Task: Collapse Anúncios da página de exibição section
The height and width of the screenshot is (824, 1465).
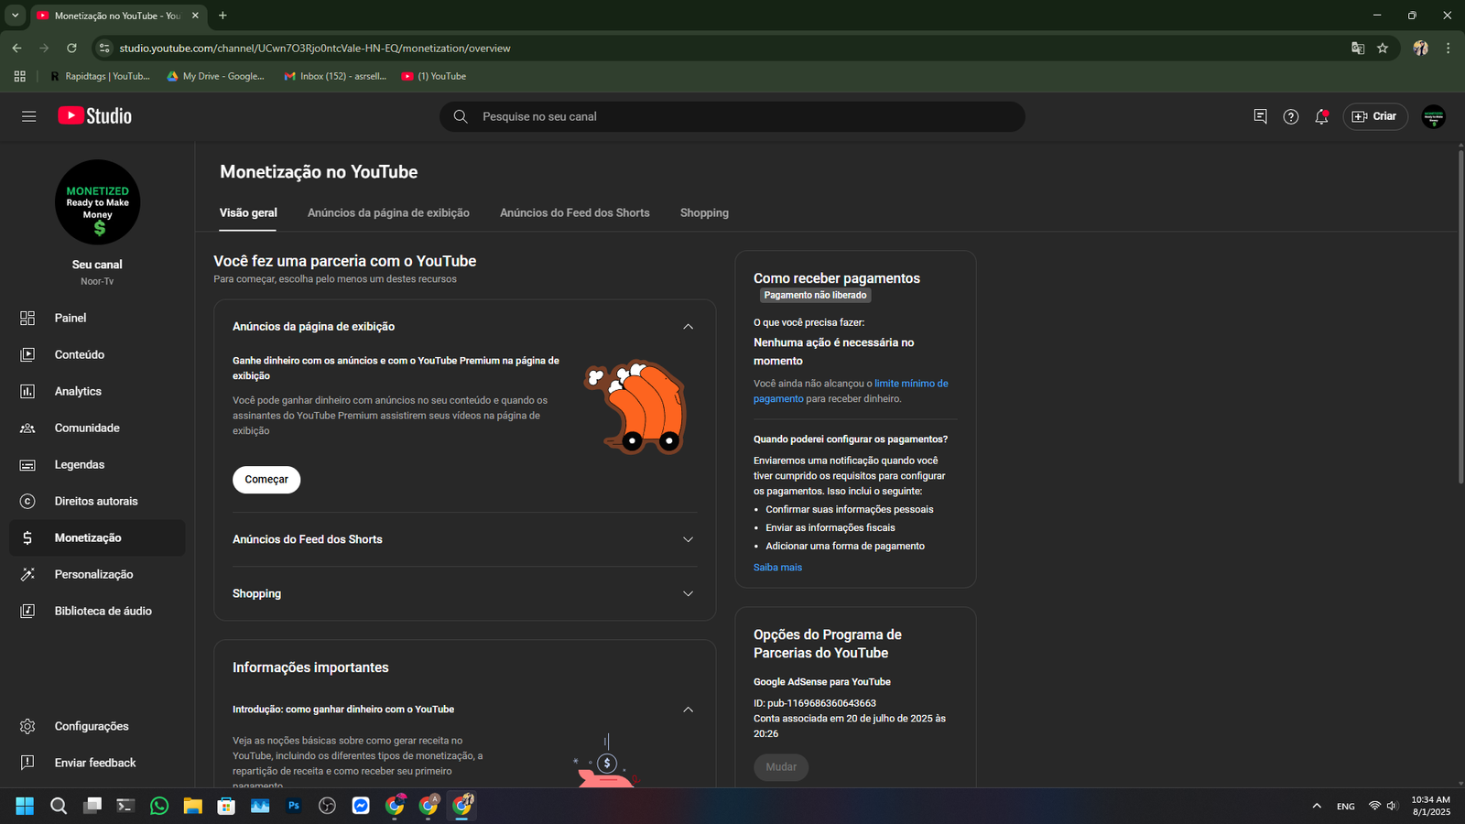Action: tap(688, 327)
